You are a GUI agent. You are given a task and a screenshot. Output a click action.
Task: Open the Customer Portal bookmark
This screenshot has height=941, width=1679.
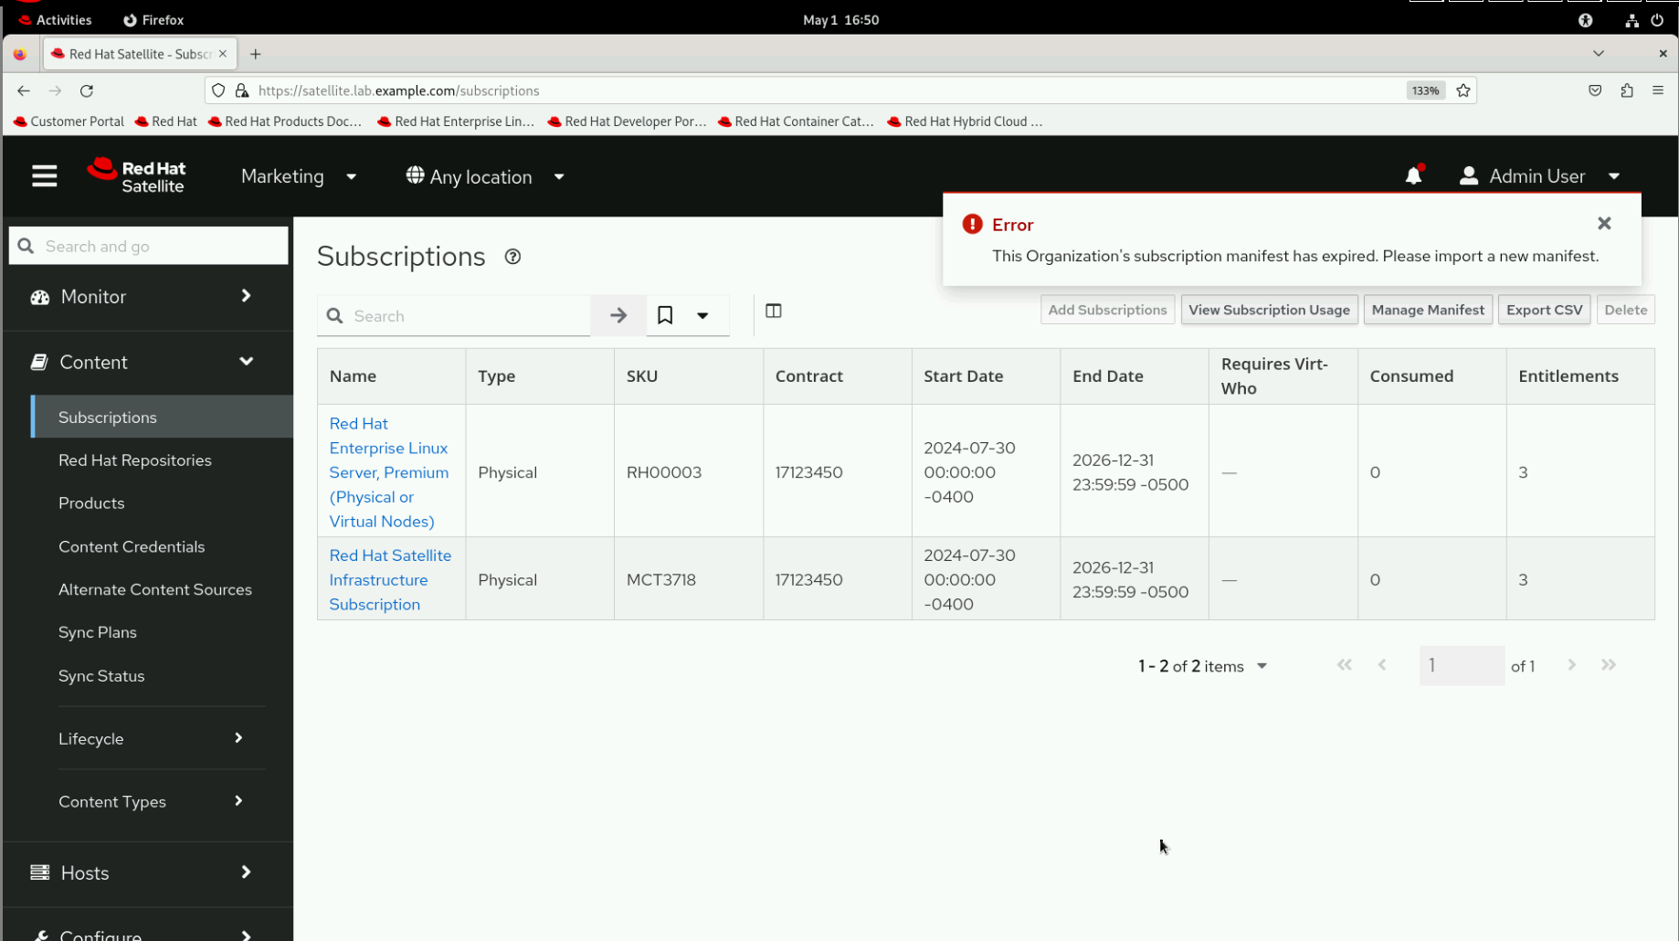click(69, 122)
